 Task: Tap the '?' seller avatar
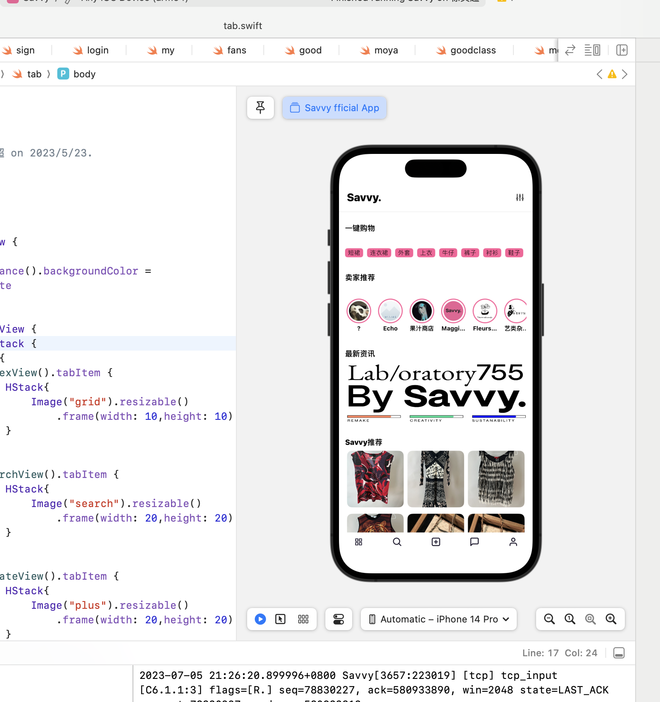(x=359, y=311)
